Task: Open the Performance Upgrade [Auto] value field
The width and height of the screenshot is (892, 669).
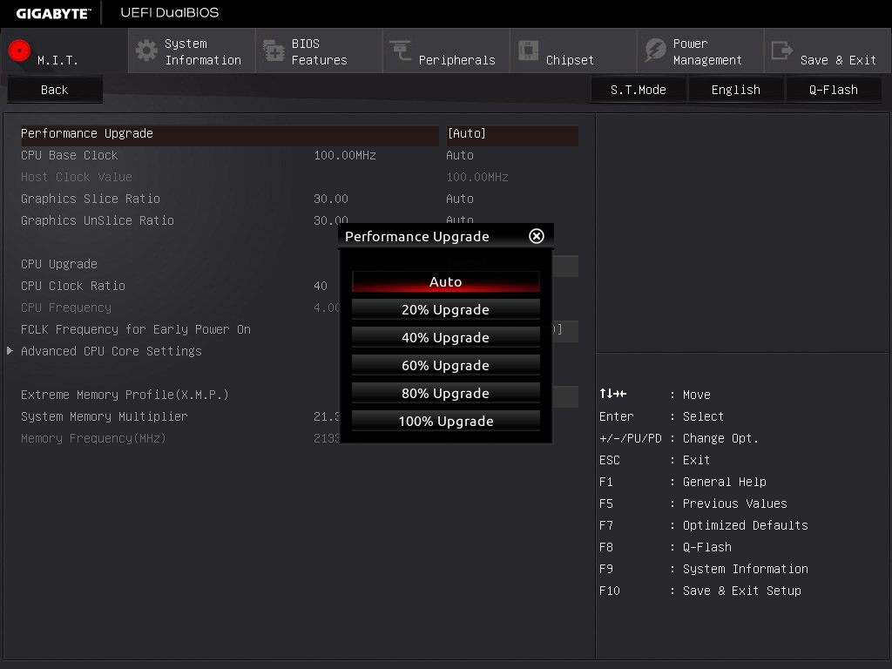Action: click(x=512, y=133)
